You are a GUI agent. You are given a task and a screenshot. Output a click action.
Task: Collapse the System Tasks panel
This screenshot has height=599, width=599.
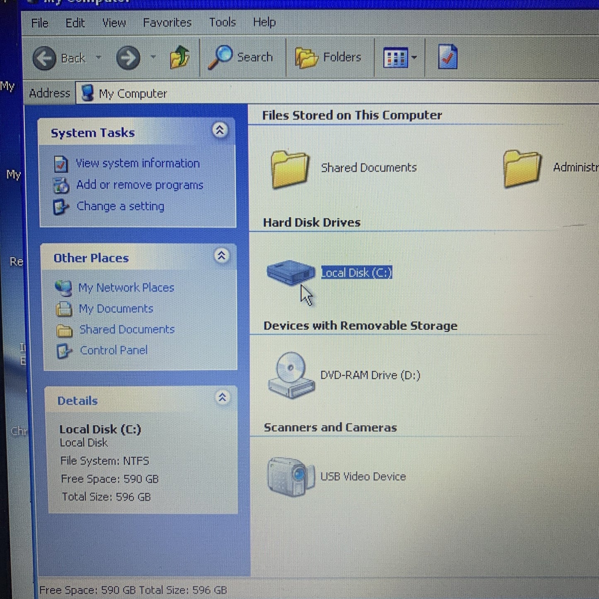220,131
